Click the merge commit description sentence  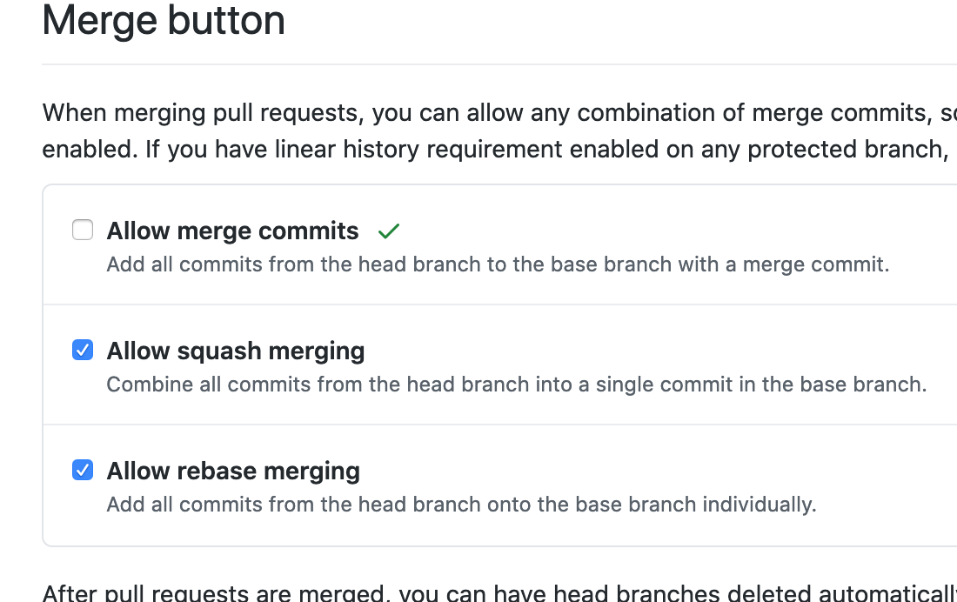[x=498, y=264]
